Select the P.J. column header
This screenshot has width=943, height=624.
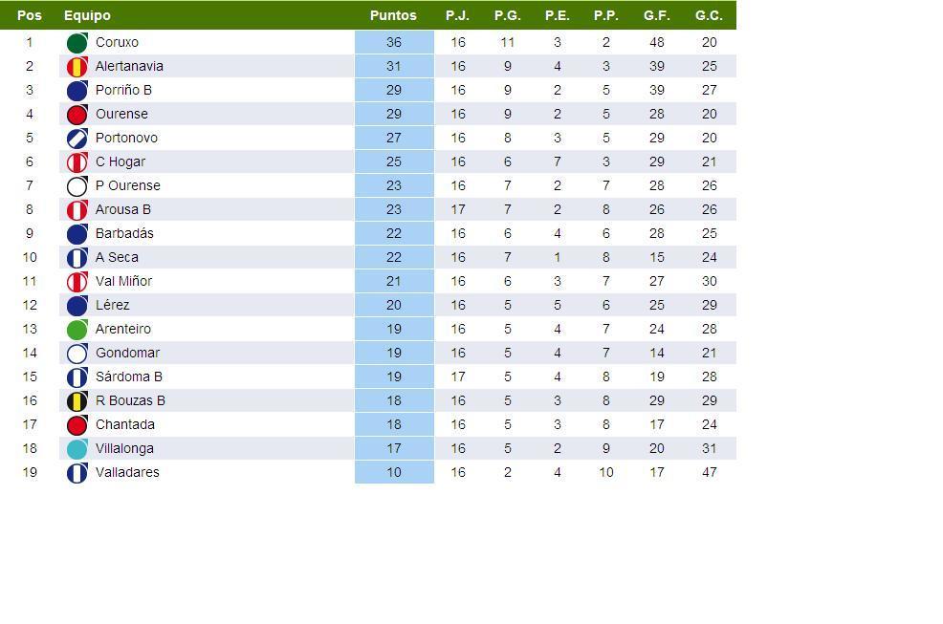458,15
